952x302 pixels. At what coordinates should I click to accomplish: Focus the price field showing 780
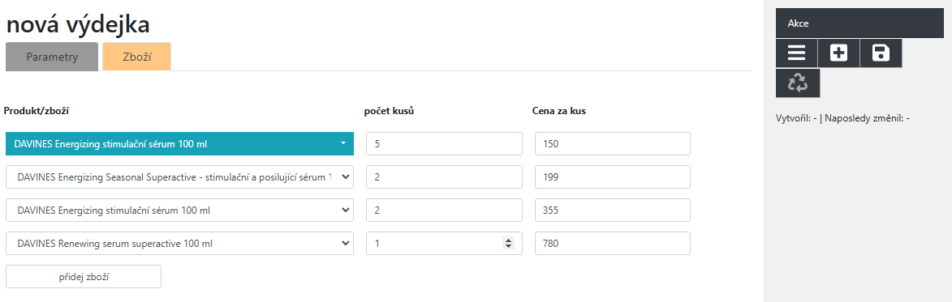tap(613, 244)
